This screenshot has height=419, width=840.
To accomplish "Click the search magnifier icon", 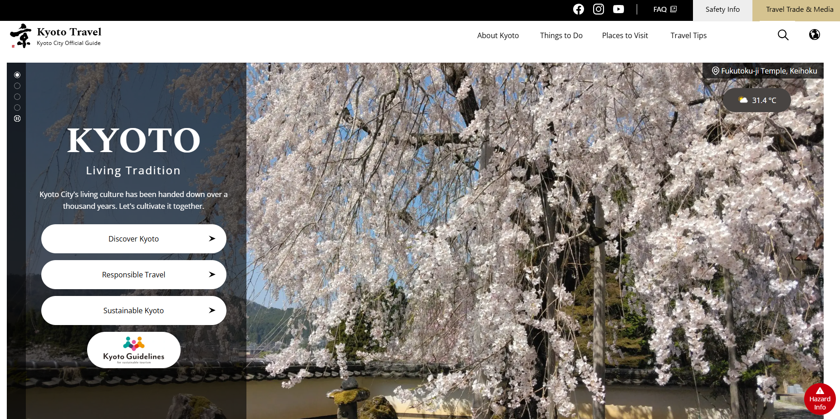I will [x=783, y=35].
